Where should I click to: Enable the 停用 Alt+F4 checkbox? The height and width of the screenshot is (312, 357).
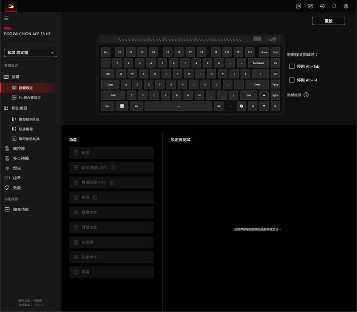292,80
